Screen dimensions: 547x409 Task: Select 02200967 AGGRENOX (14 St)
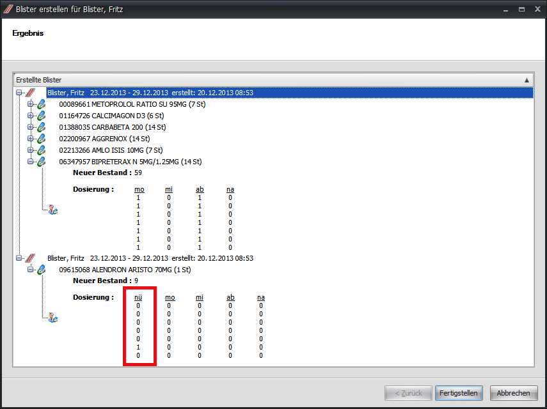[x=104, y=139]
